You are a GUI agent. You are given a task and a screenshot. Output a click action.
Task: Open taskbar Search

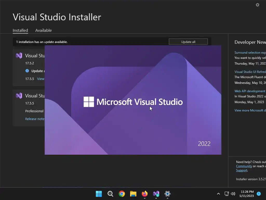click(110, 194)
